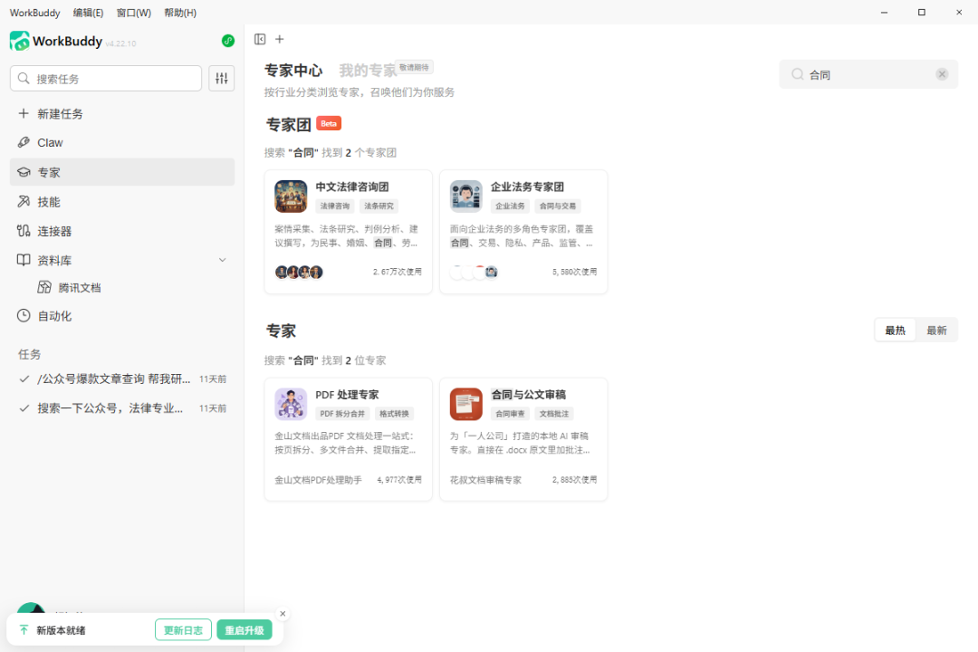Click the 技能 tools icon
Screen dimensions: 978x652
click(x=24, y=202)
